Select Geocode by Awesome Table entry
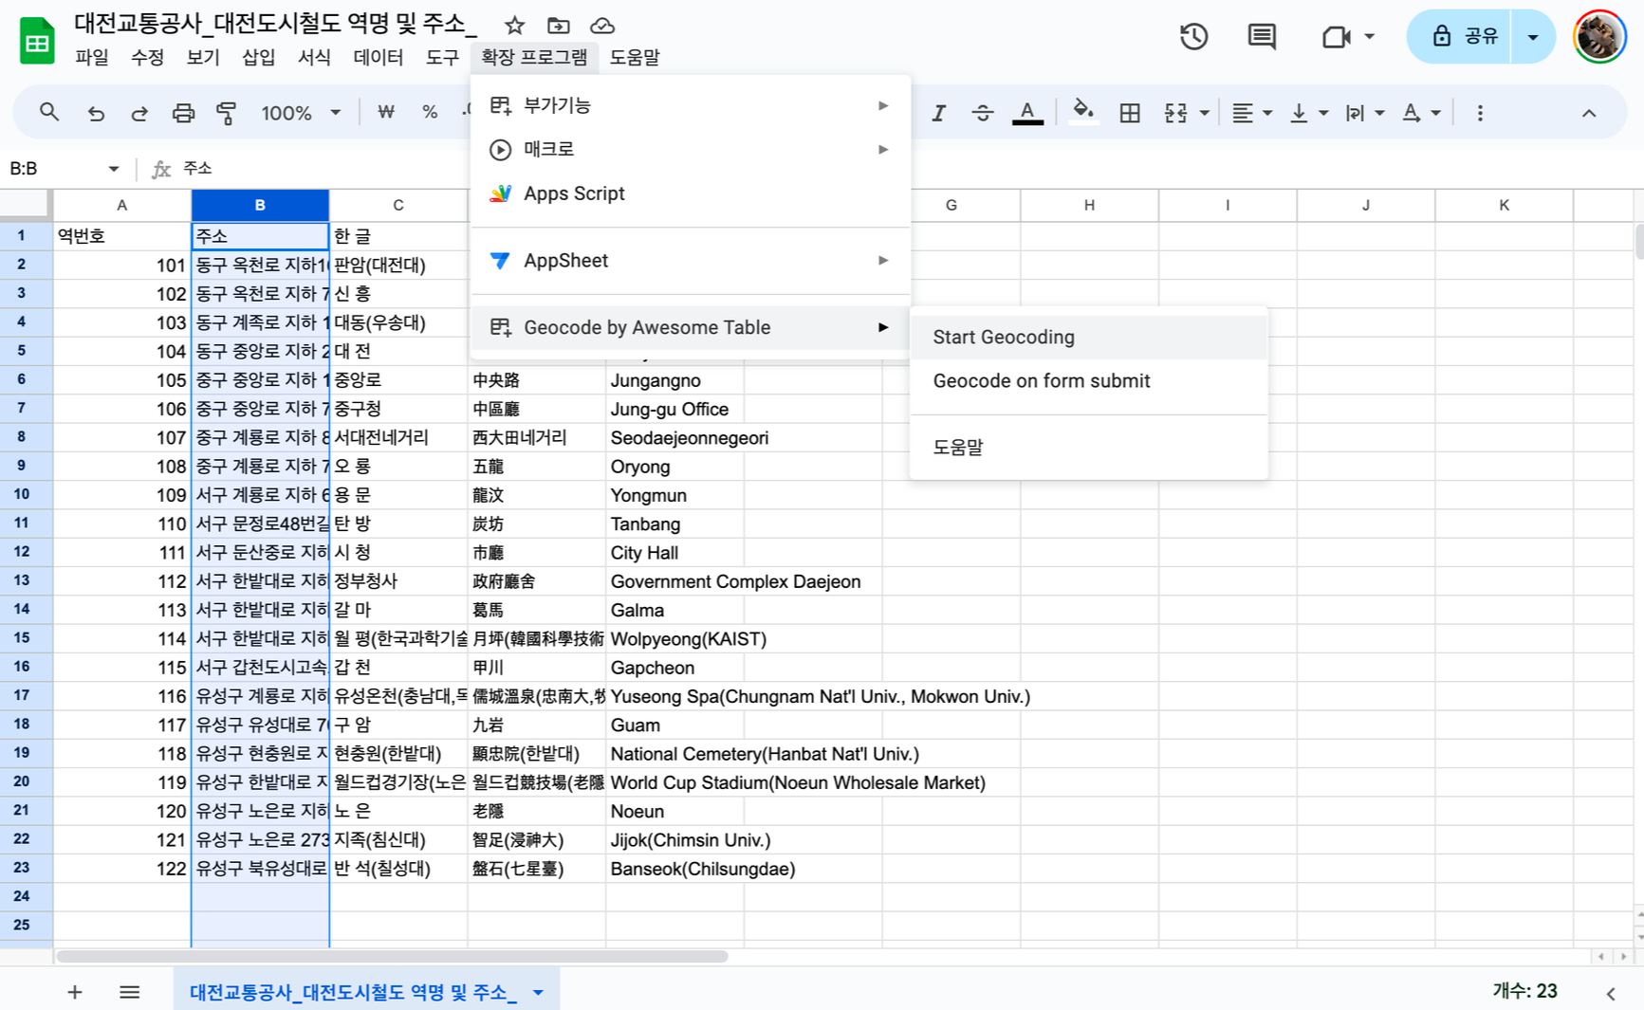The width and height of the screenshot is (1644, 1010). point(691,327)
